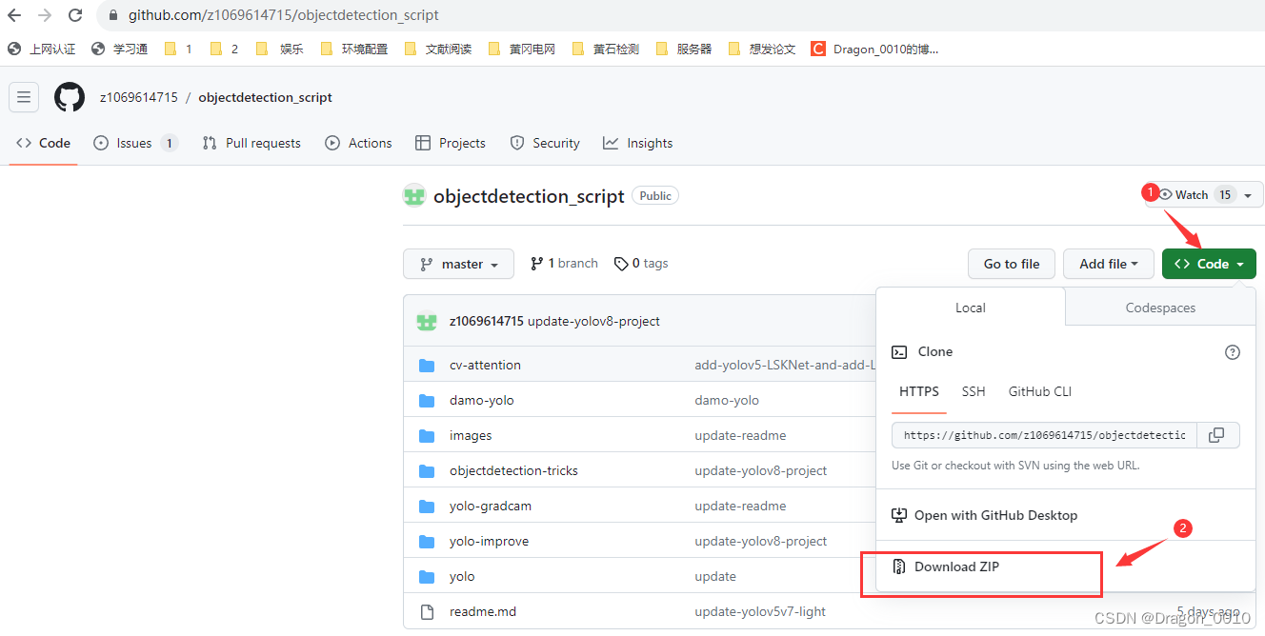Click the repository owner avatar beside the title
Image resolution: width=1265 pixels, height=636 pixels.
tap(413, 196)
